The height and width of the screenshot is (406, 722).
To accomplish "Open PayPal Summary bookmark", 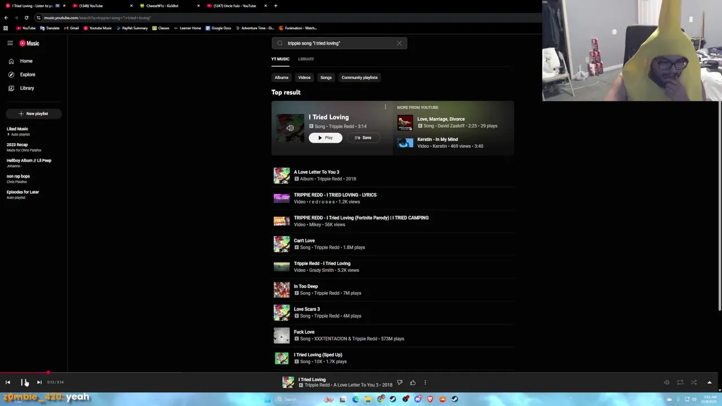I will tap(132, 28).
